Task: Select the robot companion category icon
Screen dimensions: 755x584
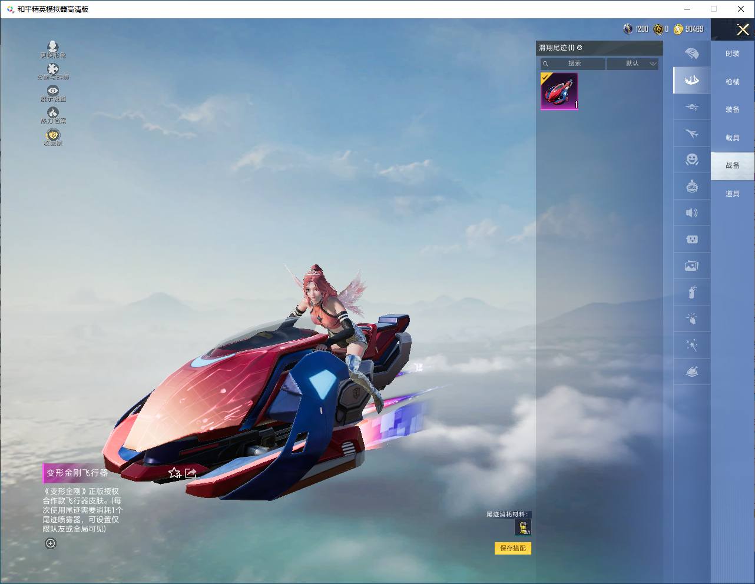Action: 692,186
